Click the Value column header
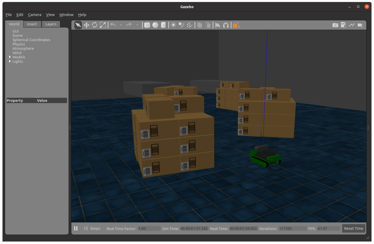 tap(42, 101)
